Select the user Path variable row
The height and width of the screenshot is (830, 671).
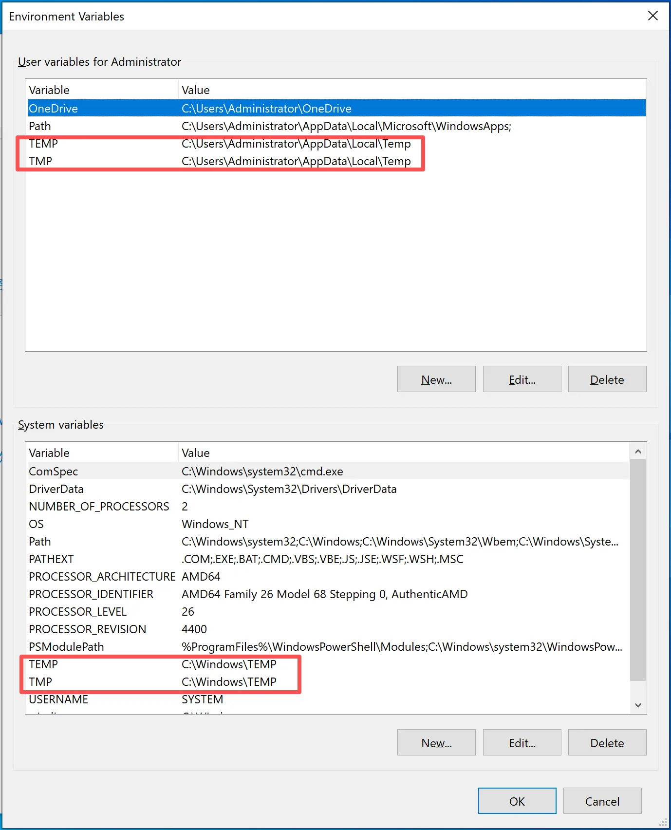tap(40, 126)
